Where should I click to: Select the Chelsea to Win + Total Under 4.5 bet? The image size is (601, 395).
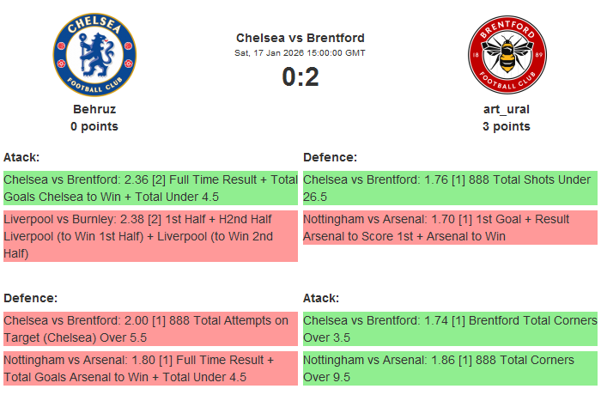click(150, 188)
